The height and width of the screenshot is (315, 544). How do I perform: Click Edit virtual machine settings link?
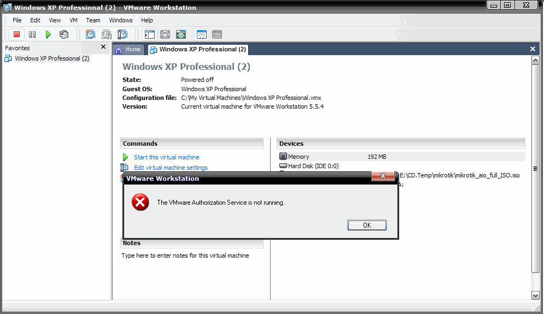[171, 168]
